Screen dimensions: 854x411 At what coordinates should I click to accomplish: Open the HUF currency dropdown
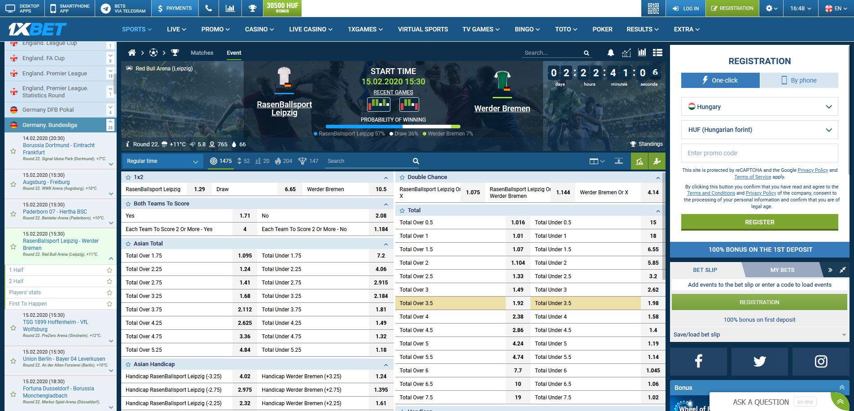(x=759, y=130)
